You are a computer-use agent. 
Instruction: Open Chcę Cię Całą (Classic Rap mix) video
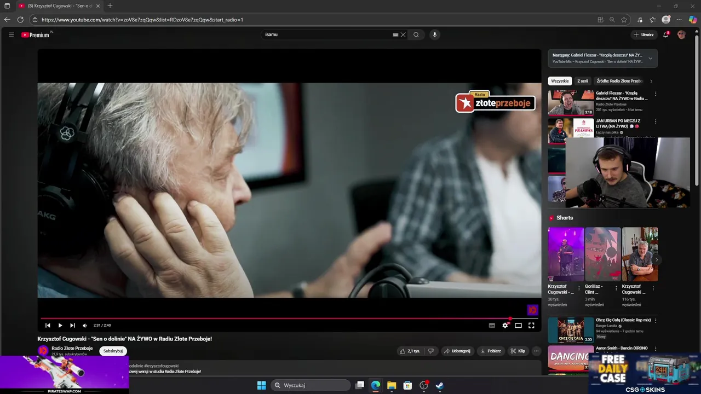tap(623, 320)
